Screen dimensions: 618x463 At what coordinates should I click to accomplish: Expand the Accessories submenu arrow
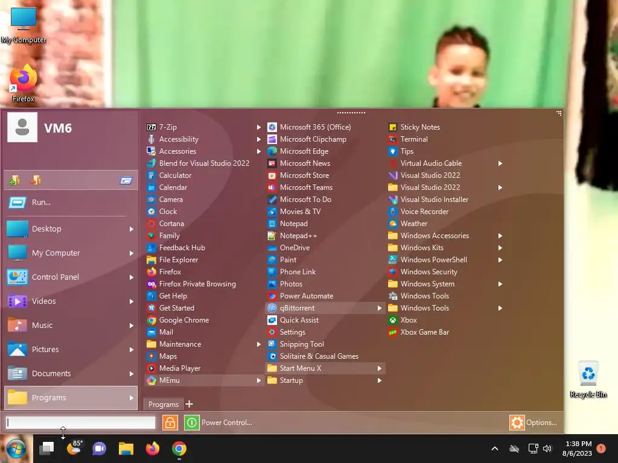coord(258,151)
